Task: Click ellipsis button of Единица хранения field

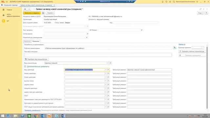Action: coord(203,48)
